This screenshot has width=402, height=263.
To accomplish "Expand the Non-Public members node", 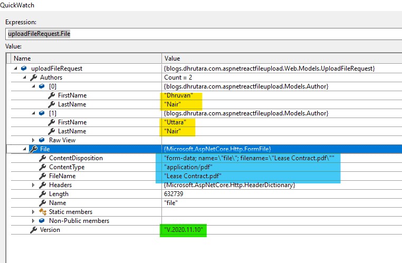I will click(33, 221).
